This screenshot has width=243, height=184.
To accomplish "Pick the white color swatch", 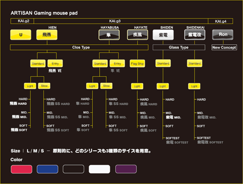I will pos(99,169).
